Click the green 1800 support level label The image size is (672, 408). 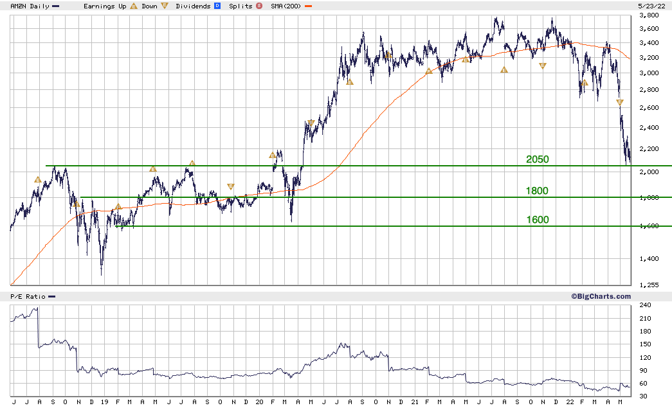point(537,191)
